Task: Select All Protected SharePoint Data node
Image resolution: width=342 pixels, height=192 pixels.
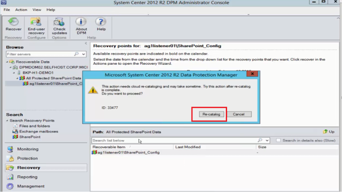Action: click(53, 78)
